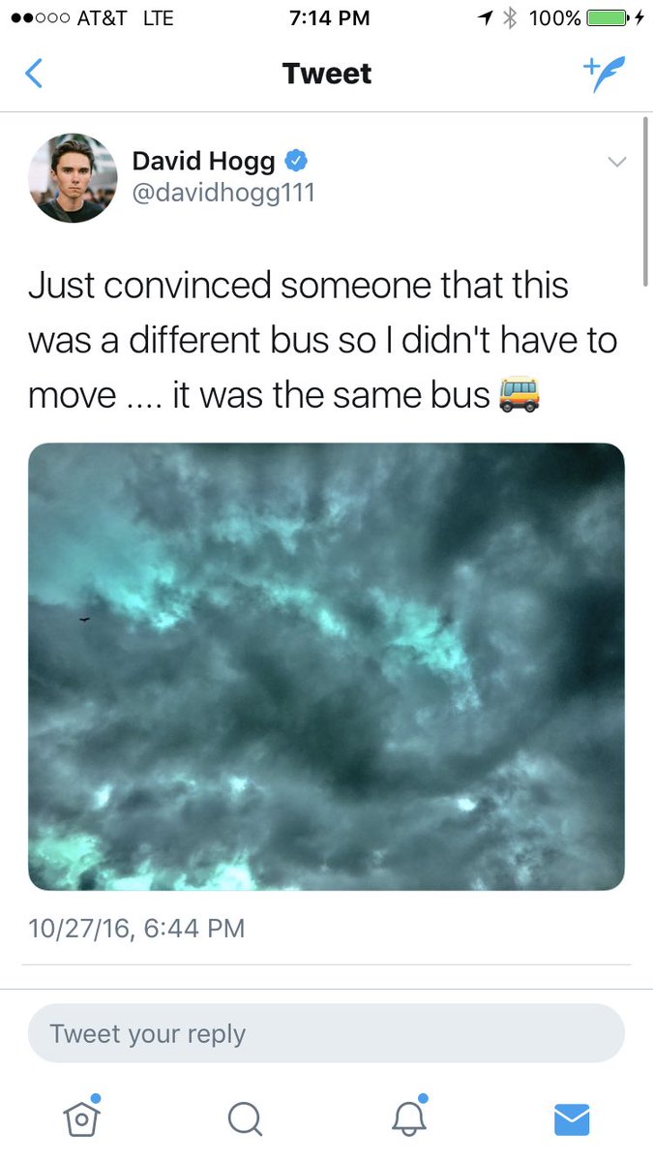Viewport: 653px width, 1162px height.
Task: Tap the Tweet your reply field
Action: (x=326, y=1033)
